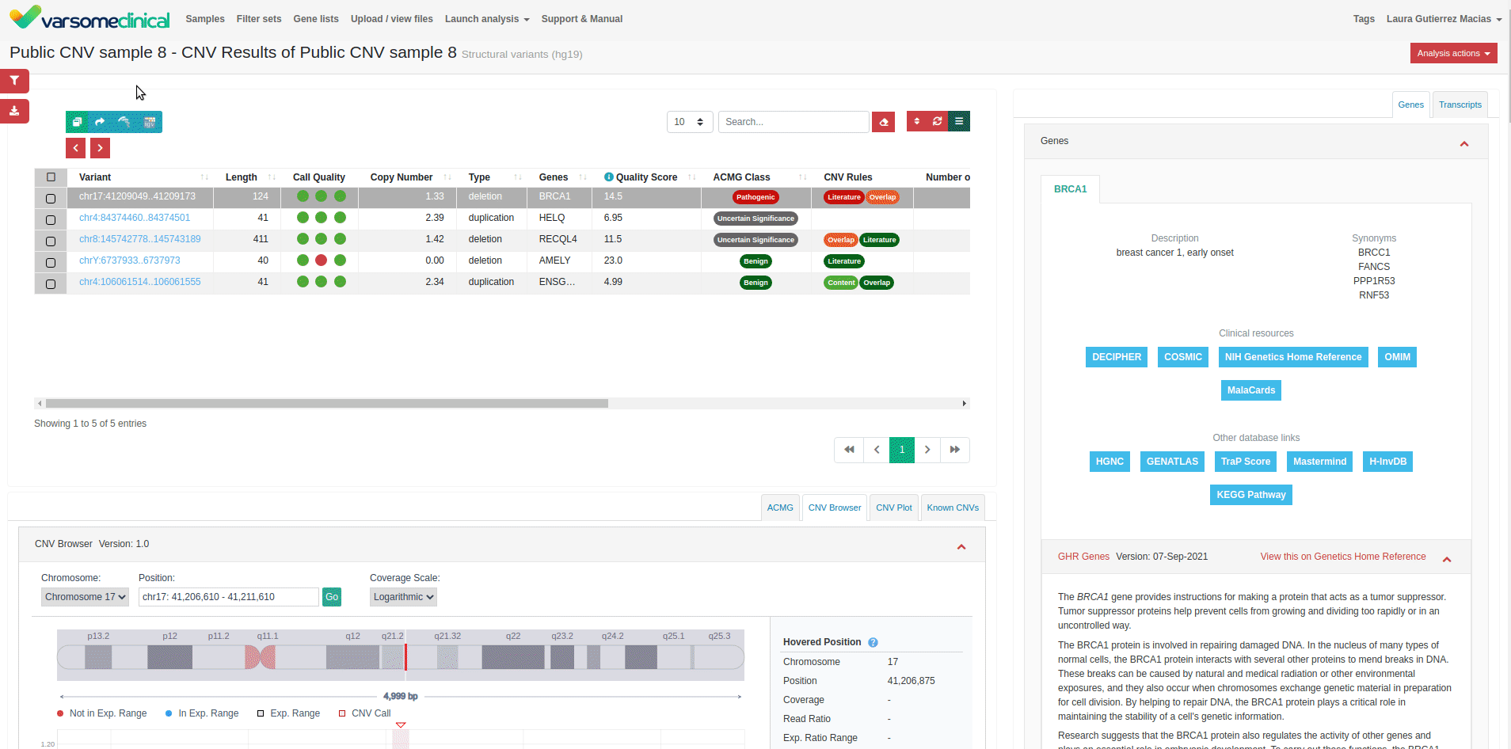Viewport: 1511px width, 749px height.
Task: Switch to the Transcripts tab
Action: click(x=1460, y=104)
